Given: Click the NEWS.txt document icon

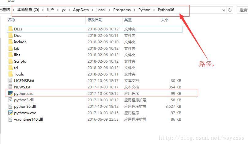Looking at the screenshot, I should point(10,87).
